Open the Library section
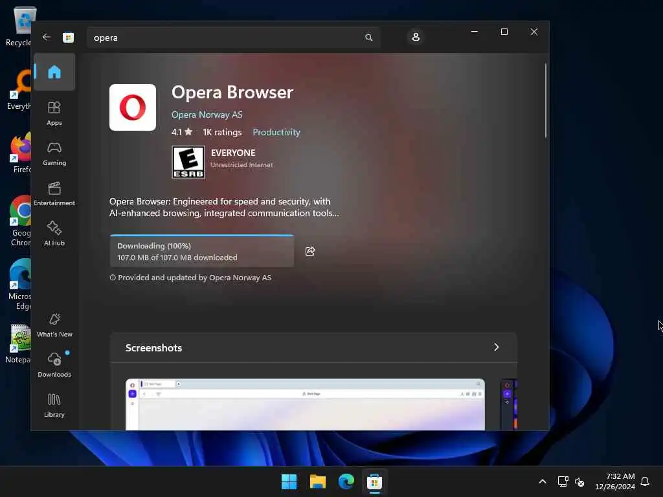 point(54,405)
